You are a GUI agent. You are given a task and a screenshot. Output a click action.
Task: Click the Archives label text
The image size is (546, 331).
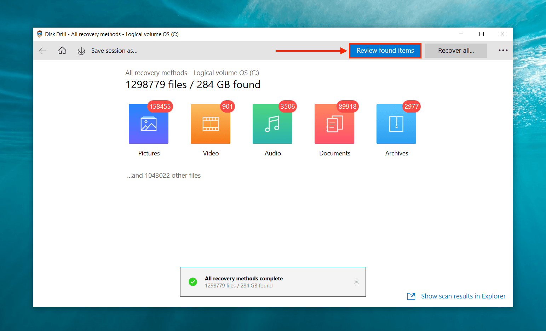397,153
